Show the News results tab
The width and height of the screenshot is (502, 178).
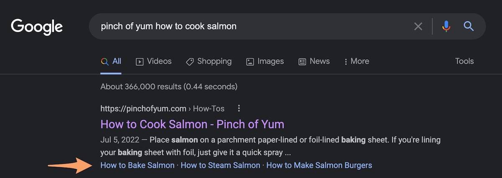click(x=314, y=61)
